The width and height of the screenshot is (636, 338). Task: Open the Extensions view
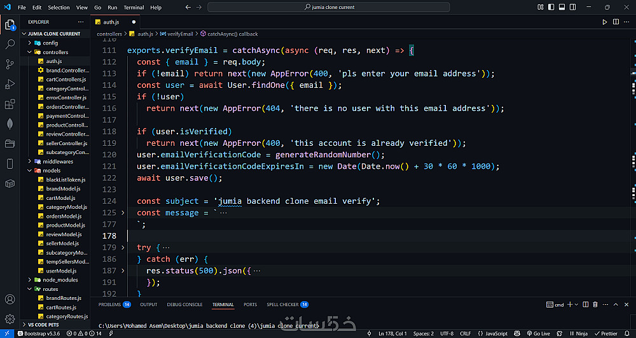10,104
